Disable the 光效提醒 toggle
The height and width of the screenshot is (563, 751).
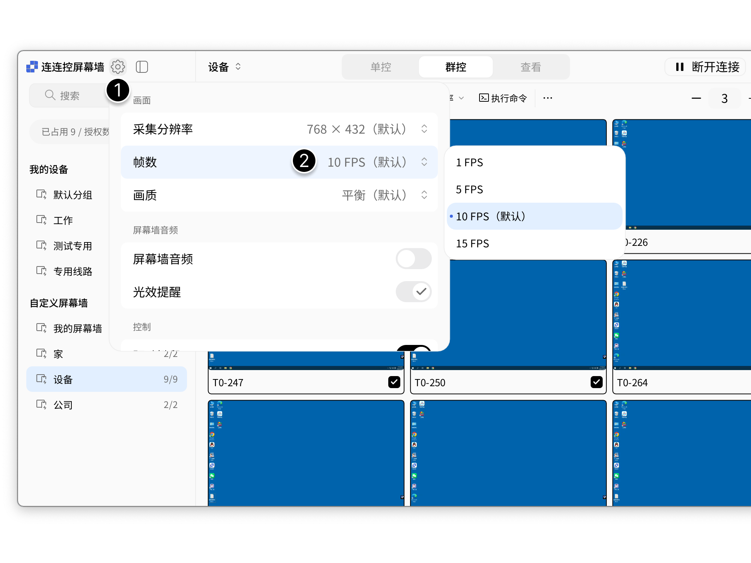(x=413, y=292)
